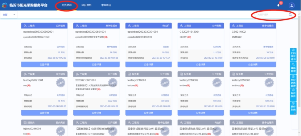Click the 临沂市阳光采购服务平台 logo
Viewport: 301px width, 136px height.
[4, 5]
